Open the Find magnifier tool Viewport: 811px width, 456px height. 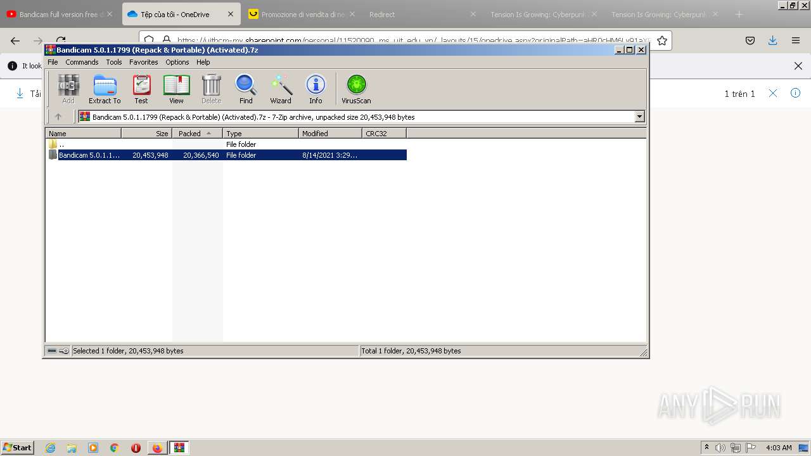(x=246, y=89)
